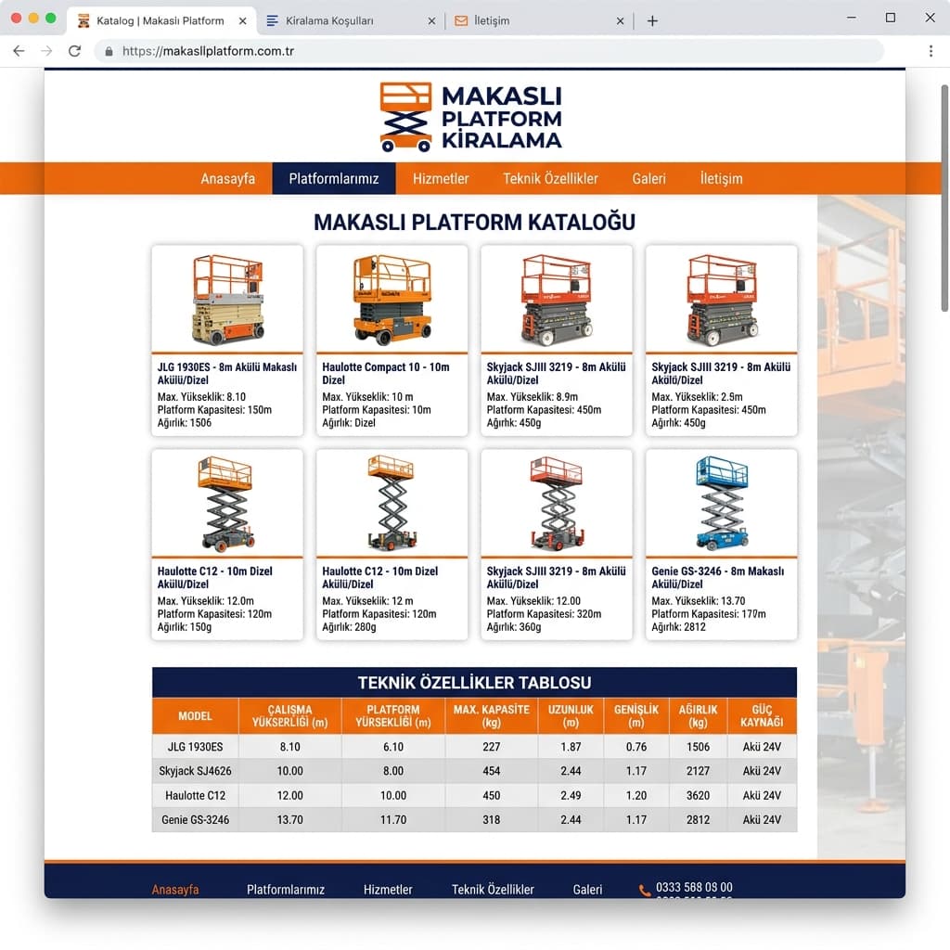This screenshot has width=950, height=950.
Task: Click the MAKASLI PLATFORM KATALOĞU heading
Action: [x=474, y=222]
